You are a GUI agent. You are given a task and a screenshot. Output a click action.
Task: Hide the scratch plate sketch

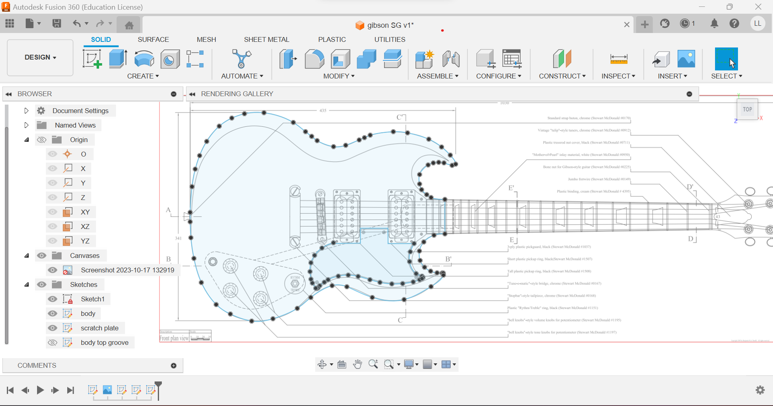(x=53, y=328)
